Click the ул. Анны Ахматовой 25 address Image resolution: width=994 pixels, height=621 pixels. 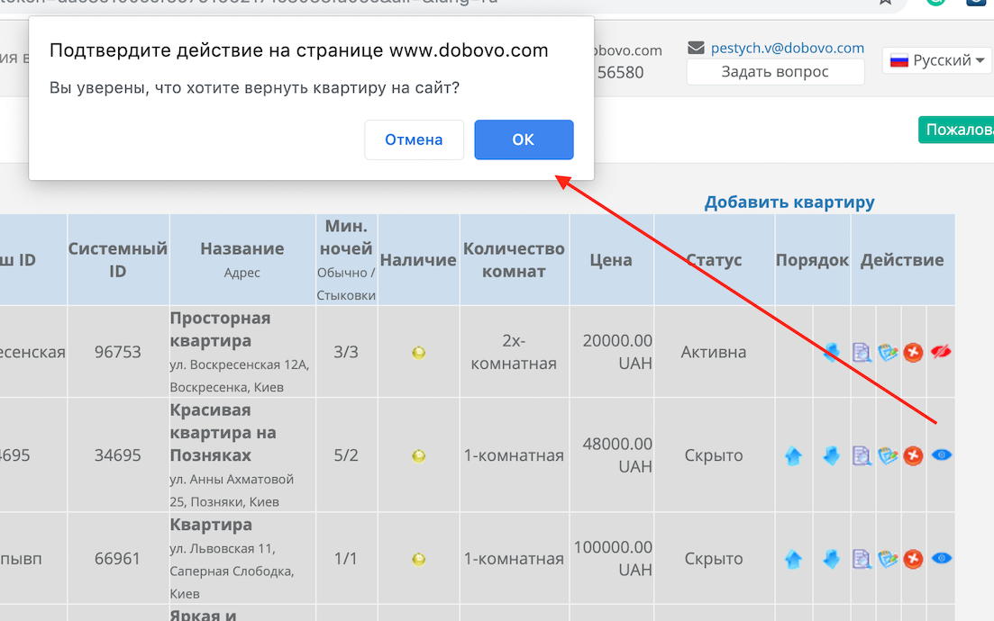pos(232,490)
